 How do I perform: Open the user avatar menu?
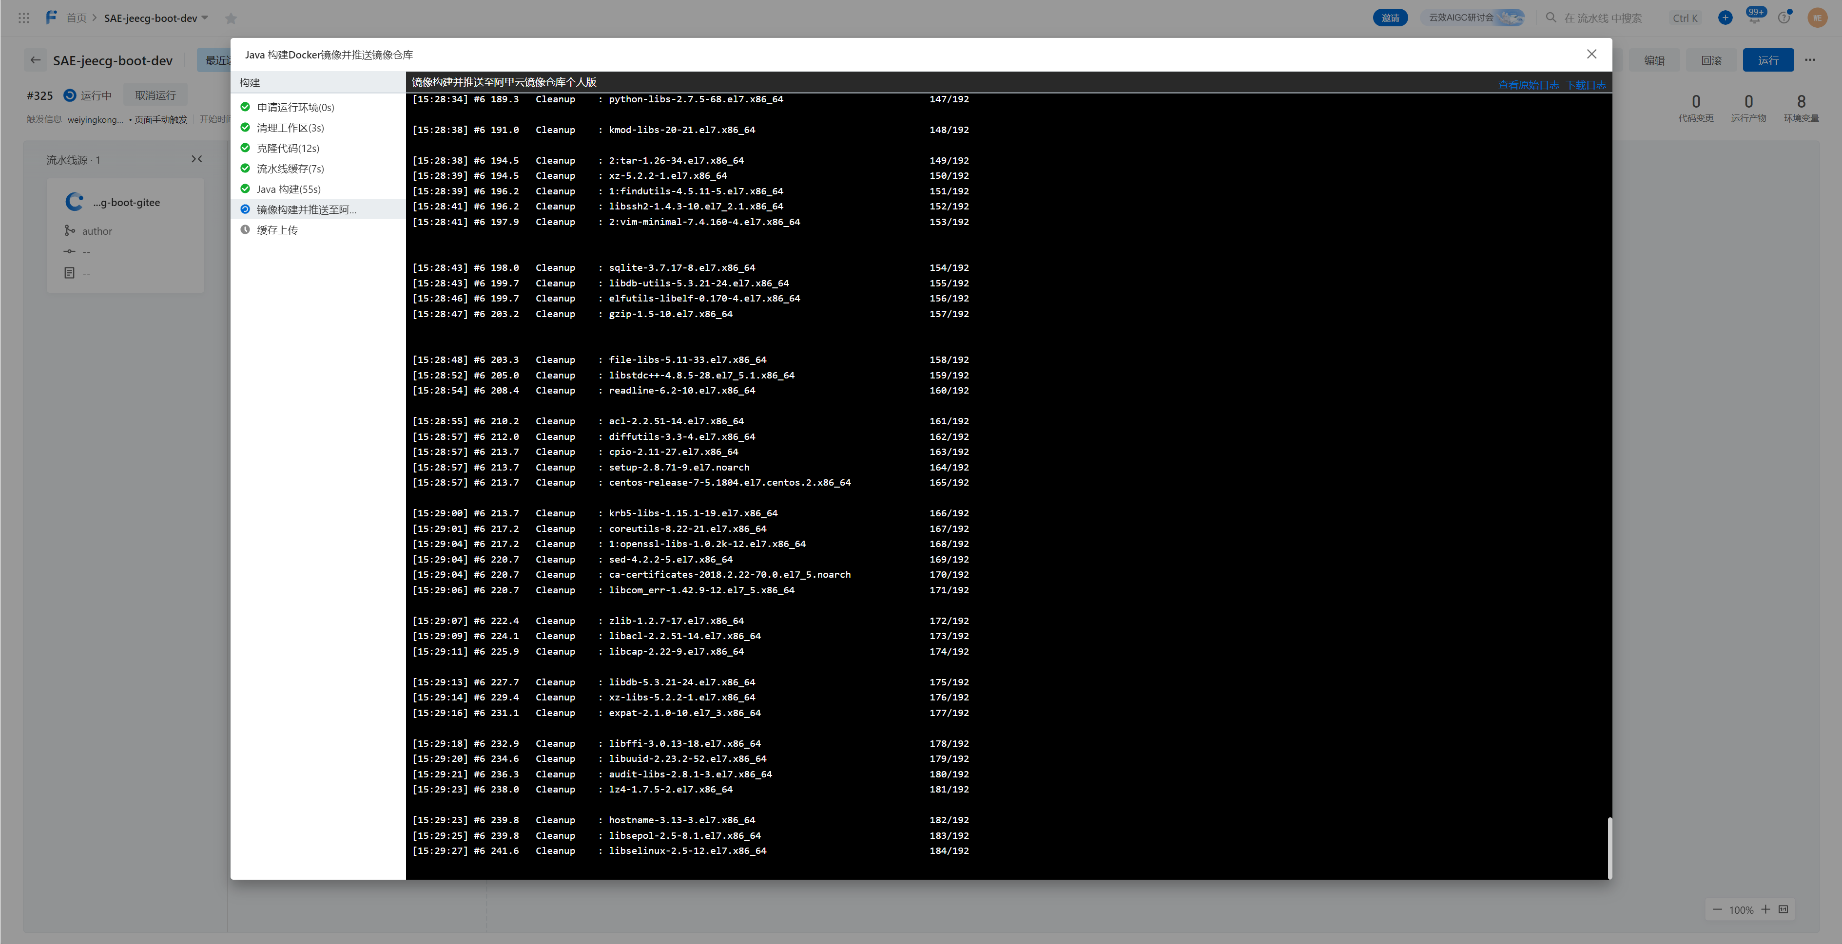1817,18
